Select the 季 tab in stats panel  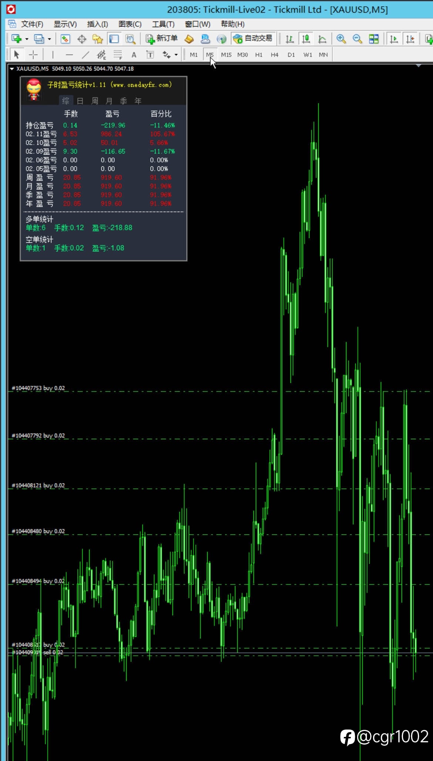(124, 100)
